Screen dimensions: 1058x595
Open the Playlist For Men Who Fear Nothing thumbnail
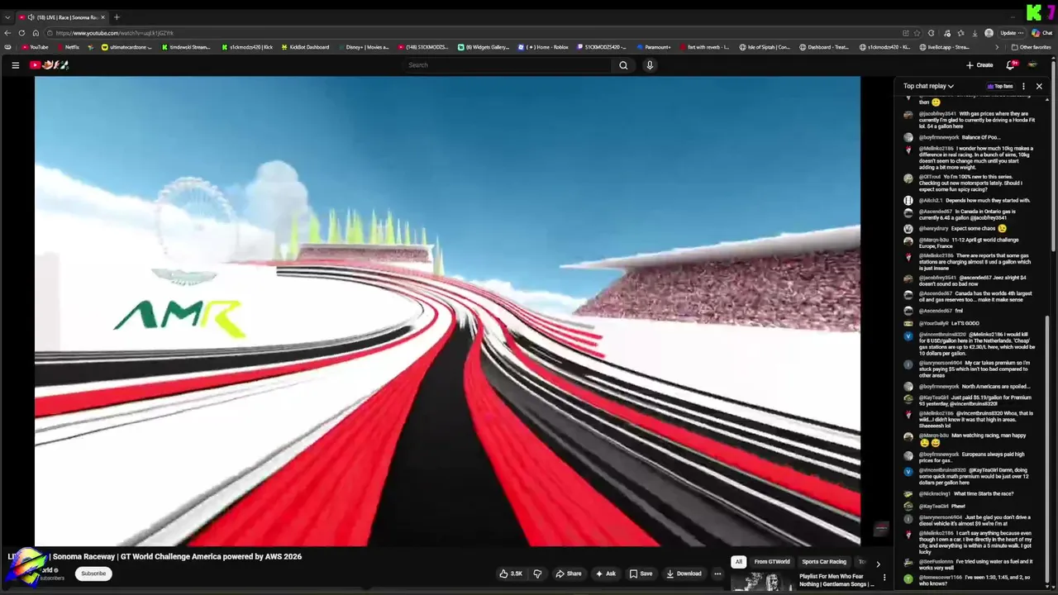pos(761,583)
